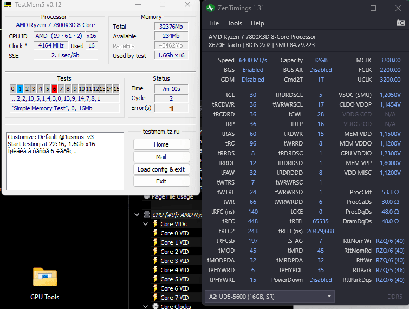The width and height of the screenshot is (409, 309).
Task: Select test number 15 box in Tests
Action: 116,89
